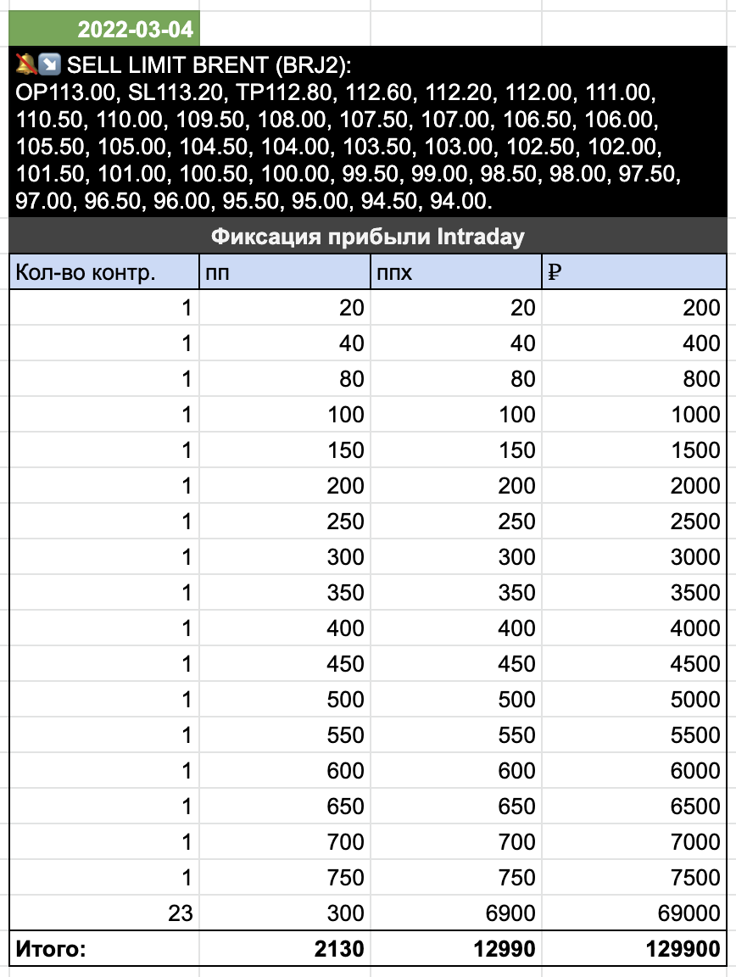Select the ₽ cell with value 6500
Image resolution: width=736 pixels, height=977 pixels.
point(634,806)
